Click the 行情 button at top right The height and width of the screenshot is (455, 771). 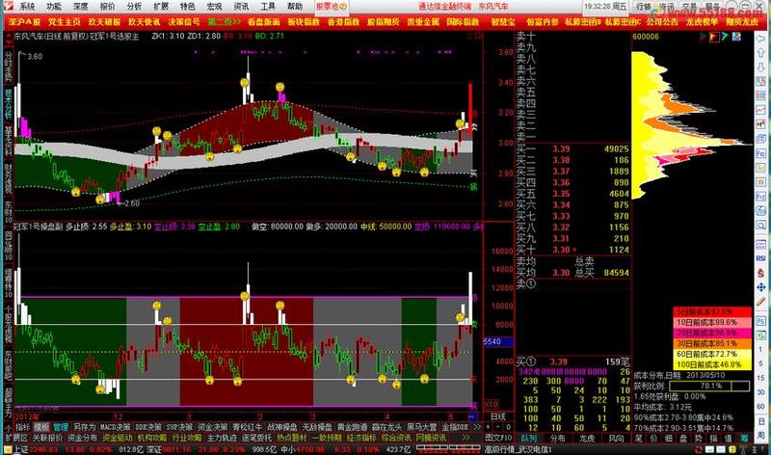pyautogui.click(x=644, y=7)
